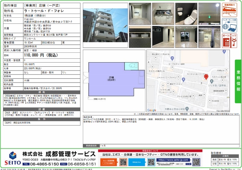The width and height of the screenshot is (242, 170).
Task: Open the toilet thumbnail photo
Action: 186,14
